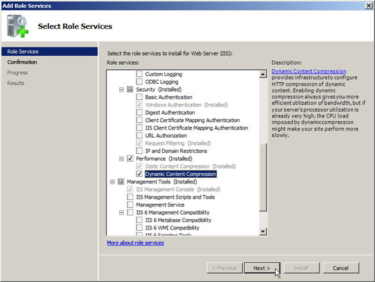Collapse the Security tree node
The image size is (375, 282).
coord(121,90)
